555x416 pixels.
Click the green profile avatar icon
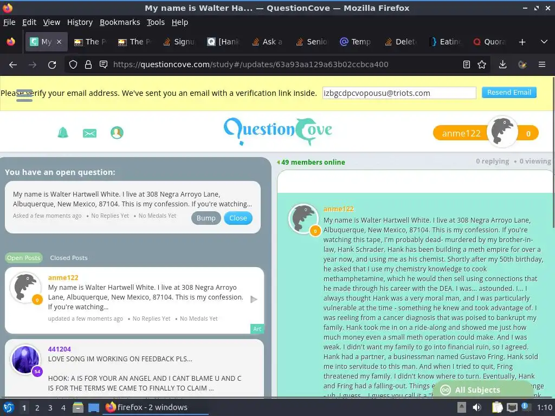coord(117,133)
